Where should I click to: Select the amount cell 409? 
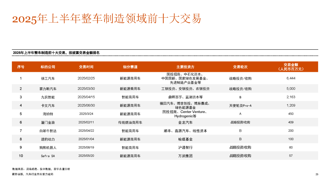pyautogui.click(x=291, y=122)
